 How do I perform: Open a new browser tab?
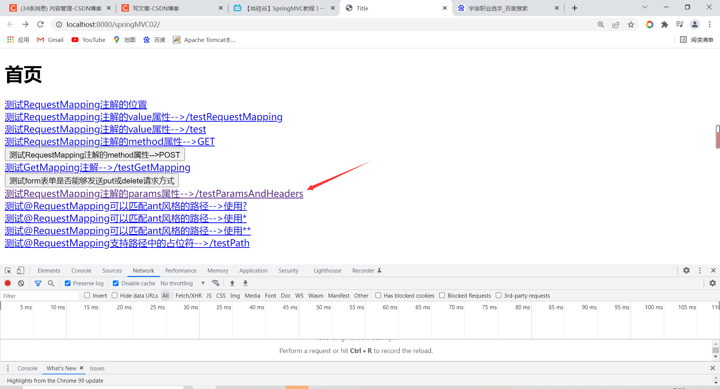coord(574,8)
